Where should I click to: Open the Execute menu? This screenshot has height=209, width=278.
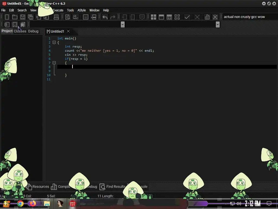click(58, 10)
